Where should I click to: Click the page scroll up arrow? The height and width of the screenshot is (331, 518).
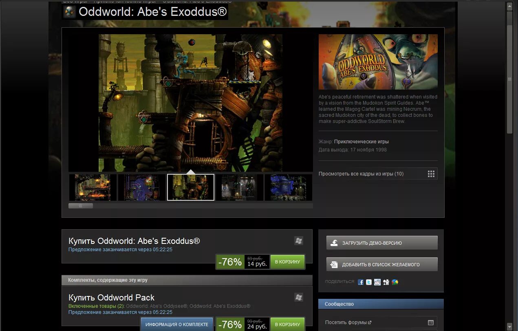(509, 7)
